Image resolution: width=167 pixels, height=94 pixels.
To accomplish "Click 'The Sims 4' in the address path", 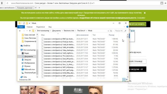I will (x=81, y=31).
